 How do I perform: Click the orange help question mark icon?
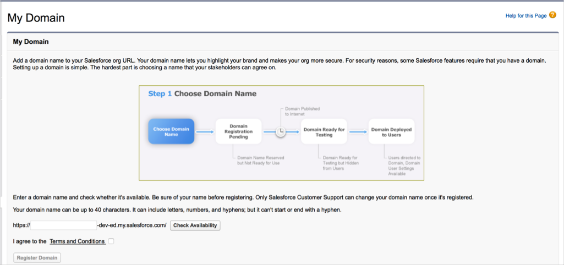coord(552,15)
